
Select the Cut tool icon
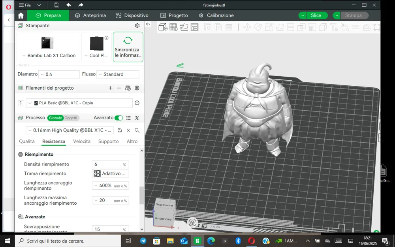point(290,27)
